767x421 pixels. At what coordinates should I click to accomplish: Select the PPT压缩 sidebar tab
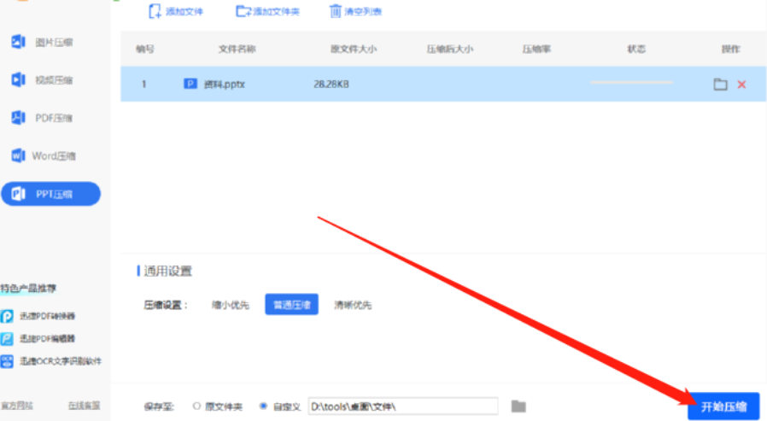click(x=51, y=194)
